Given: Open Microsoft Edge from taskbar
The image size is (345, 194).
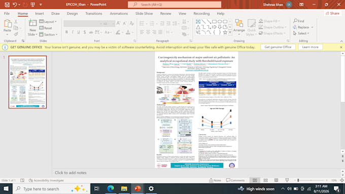Looking at the screenshot, I should pos(111,189).
